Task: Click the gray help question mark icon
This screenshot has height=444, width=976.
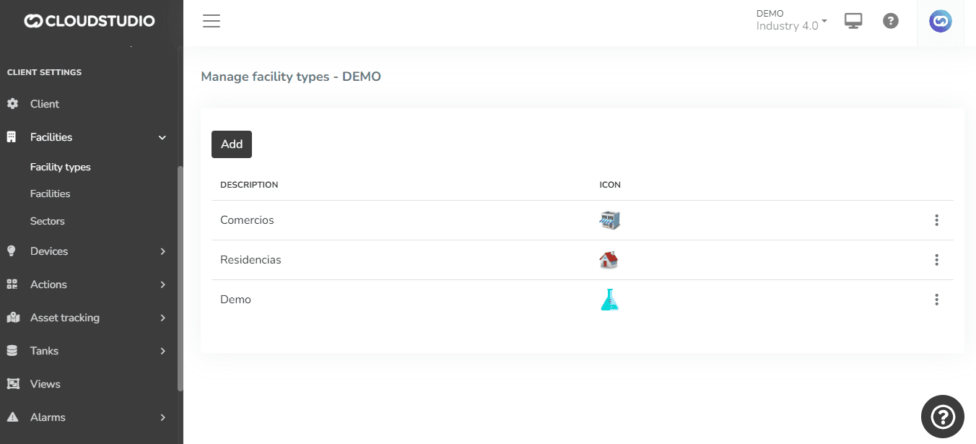Action: click(891, 21)
